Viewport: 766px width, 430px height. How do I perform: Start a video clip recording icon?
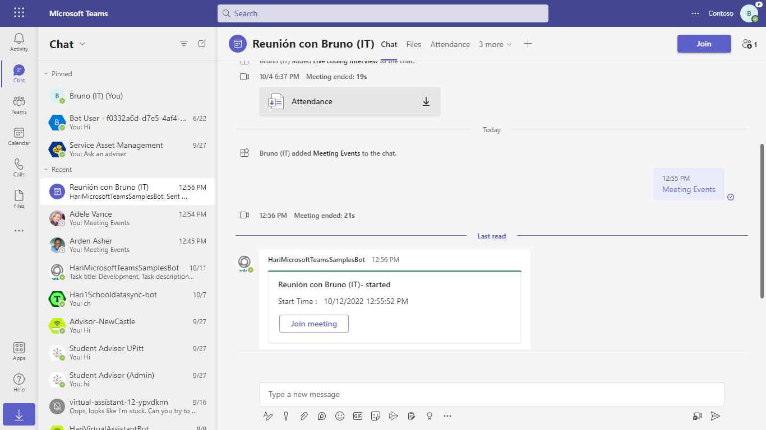coord(698,416)
